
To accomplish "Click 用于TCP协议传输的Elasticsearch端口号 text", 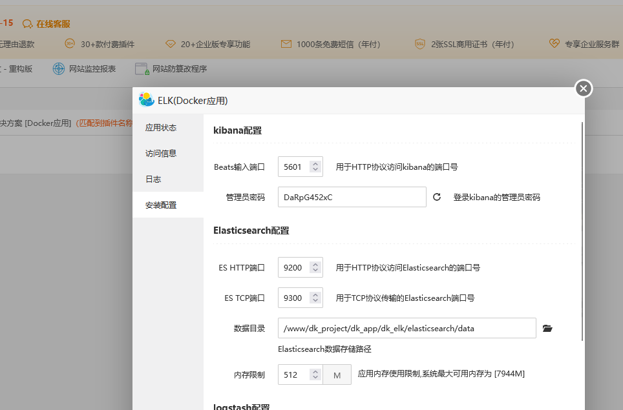I will (x=405, y=298).
